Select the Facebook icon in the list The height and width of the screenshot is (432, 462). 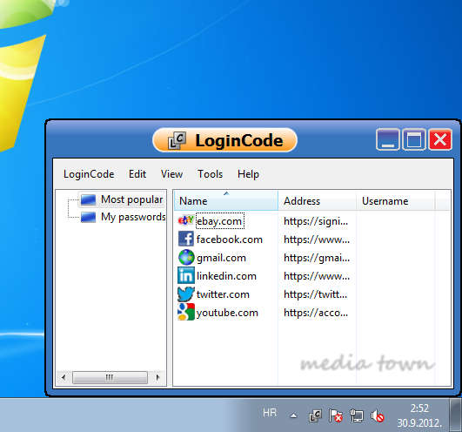tap(186, 239)
